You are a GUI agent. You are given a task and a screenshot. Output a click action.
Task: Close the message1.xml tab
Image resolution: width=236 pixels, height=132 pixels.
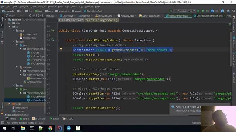[114, 16]
